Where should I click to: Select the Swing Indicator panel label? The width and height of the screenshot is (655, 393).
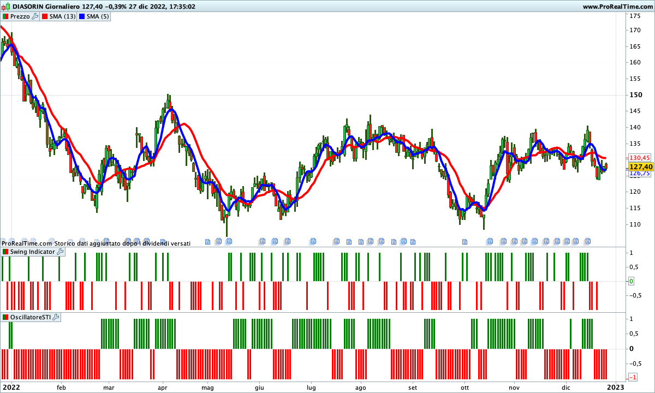pyautogui.click(x=33, y=252)
